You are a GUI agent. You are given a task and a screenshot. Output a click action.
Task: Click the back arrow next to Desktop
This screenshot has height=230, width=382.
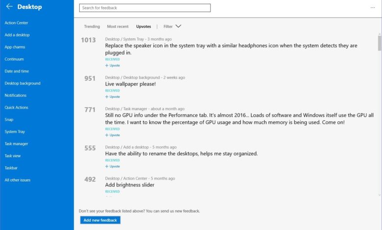(x=9, y=6)
